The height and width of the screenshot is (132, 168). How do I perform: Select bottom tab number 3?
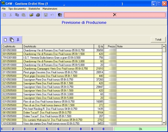(x=29, y=129)
